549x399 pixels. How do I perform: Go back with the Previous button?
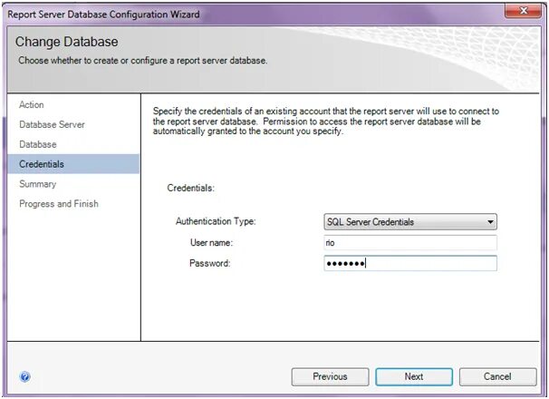click(330, 377)
